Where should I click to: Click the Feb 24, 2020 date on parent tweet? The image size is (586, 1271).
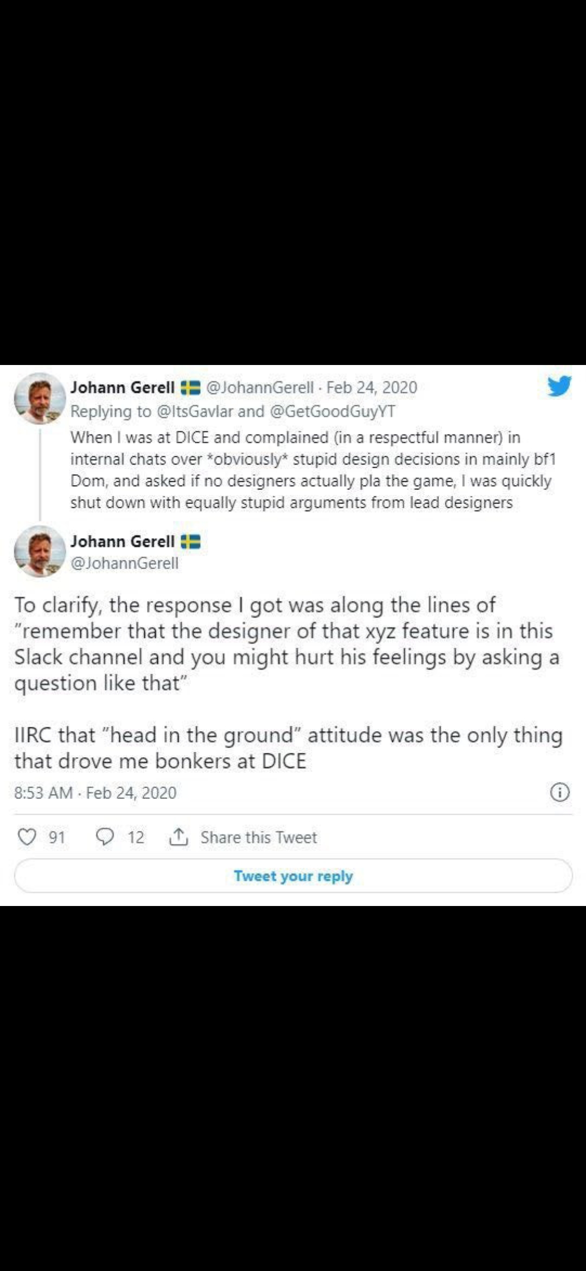pyautogui.click(x=372, y=387)
